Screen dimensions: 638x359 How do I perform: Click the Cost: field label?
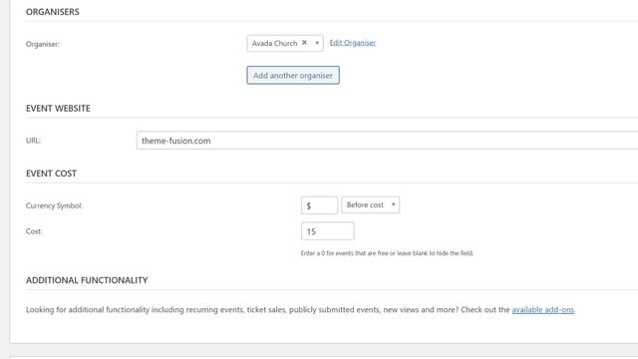click(34, 231)
